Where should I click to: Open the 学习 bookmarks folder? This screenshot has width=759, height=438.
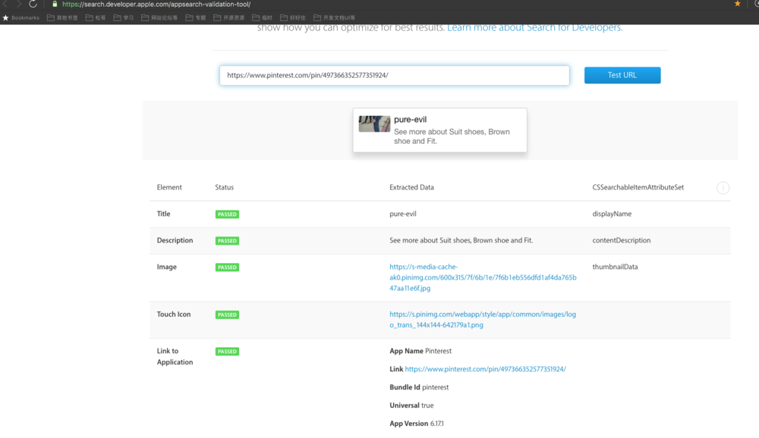click(124, 18)
